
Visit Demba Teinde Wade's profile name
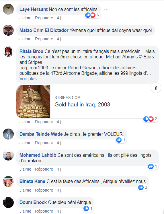pos(41,134)
